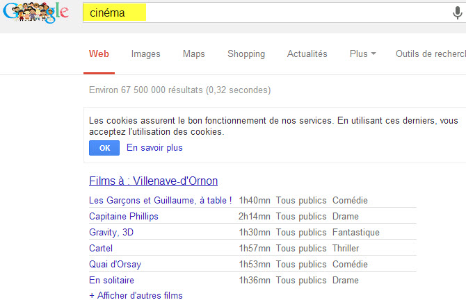This screenshot has width=466, height=307.
Task: Click the Google doodle logo
Action: pyautogui.click(x=36, y=13)
